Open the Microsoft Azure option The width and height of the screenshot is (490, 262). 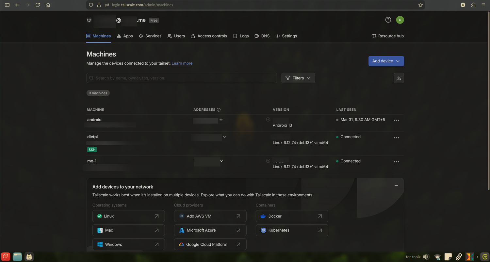pos(210,230)
